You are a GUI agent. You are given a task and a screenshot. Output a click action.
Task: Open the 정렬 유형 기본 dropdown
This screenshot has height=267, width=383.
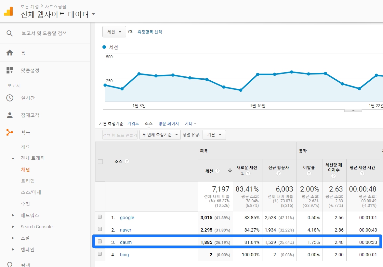(214, 135)
